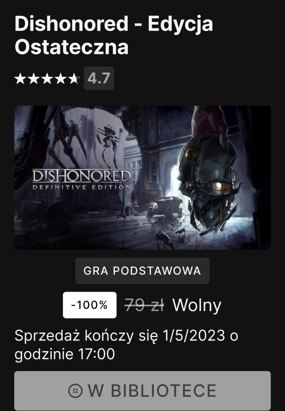Click the library grid icon in the W BIBLIOTECE button
Viewport: 285px width, 411px height.
[75, 391]
